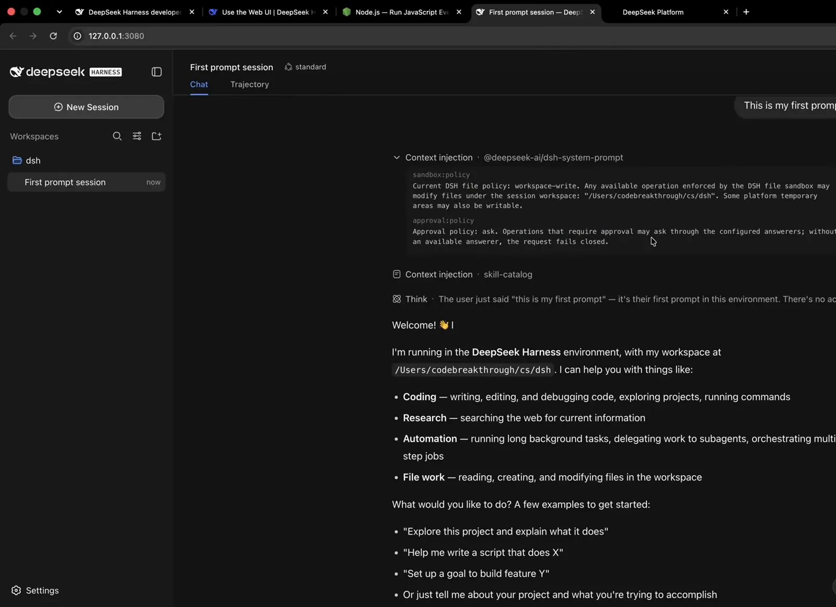This screenshot has height=607, width=836.
Task: Close the DeepSeek Platform browser tab
Action: [x=726, y=12]
